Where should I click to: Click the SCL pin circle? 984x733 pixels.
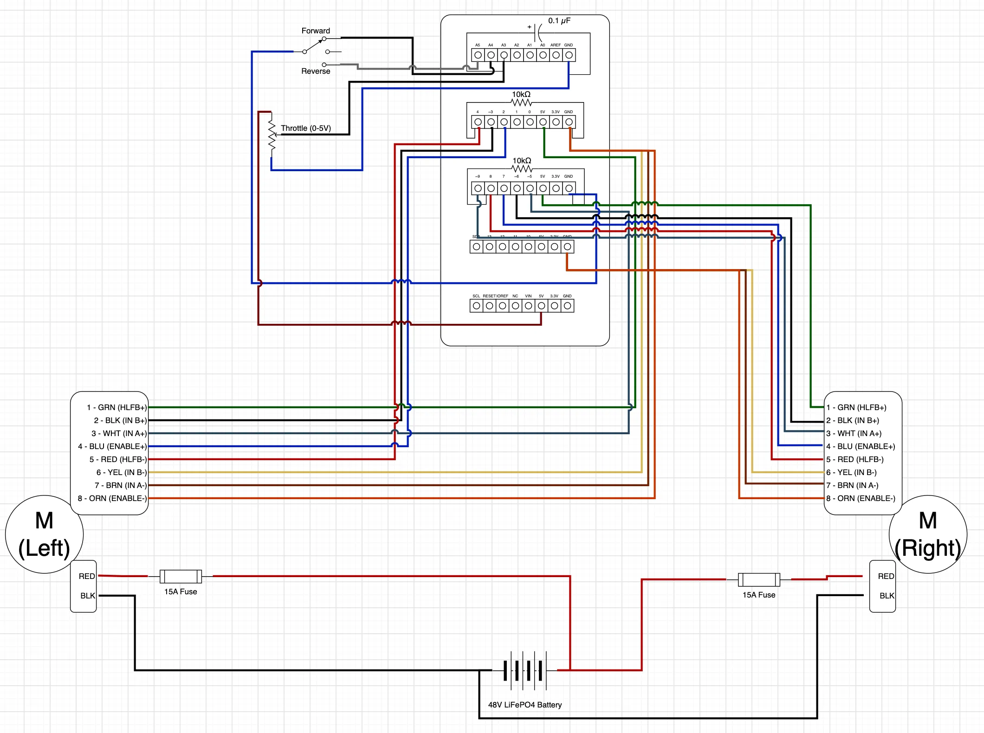(476, 306)
